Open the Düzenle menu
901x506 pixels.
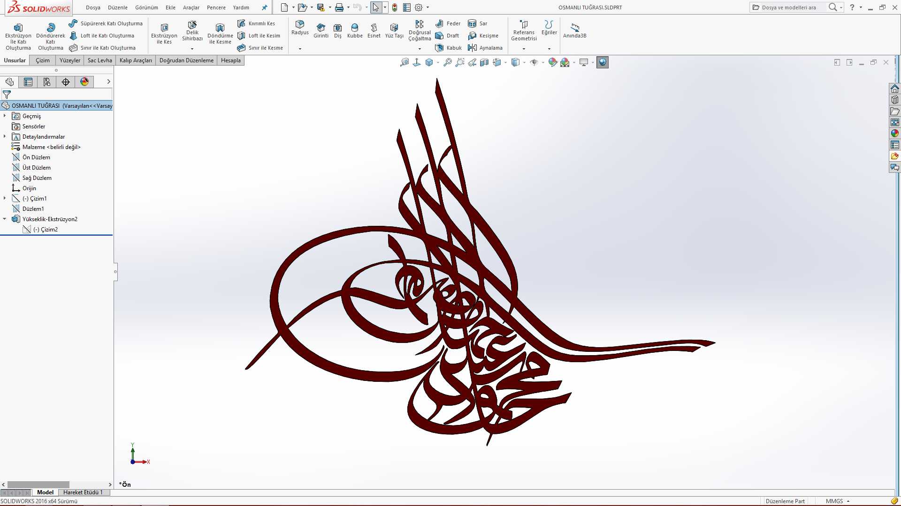click(x=118, y=7)
